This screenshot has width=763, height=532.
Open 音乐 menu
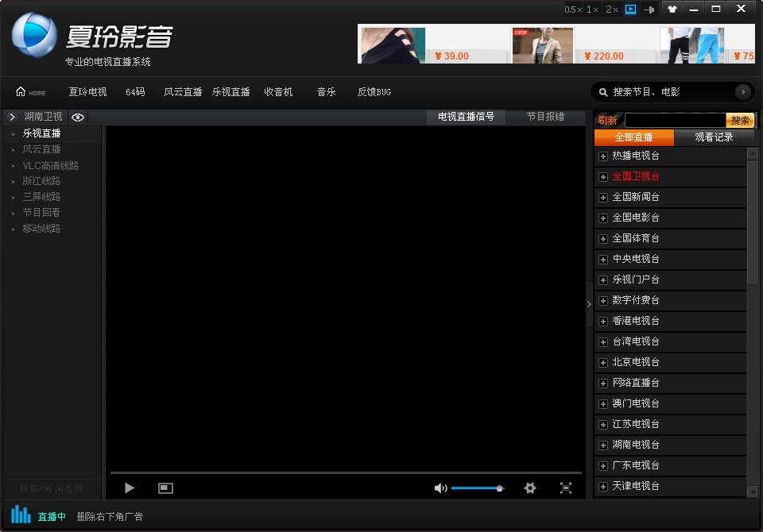coord(326,92)
